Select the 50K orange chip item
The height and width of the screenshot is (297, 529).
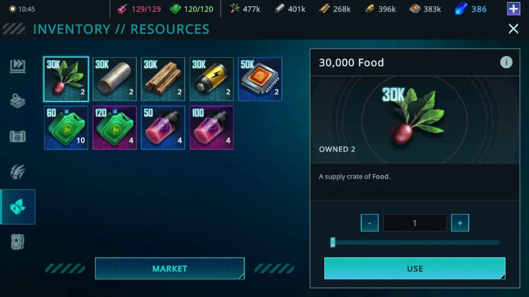click(x=260, y=79)
